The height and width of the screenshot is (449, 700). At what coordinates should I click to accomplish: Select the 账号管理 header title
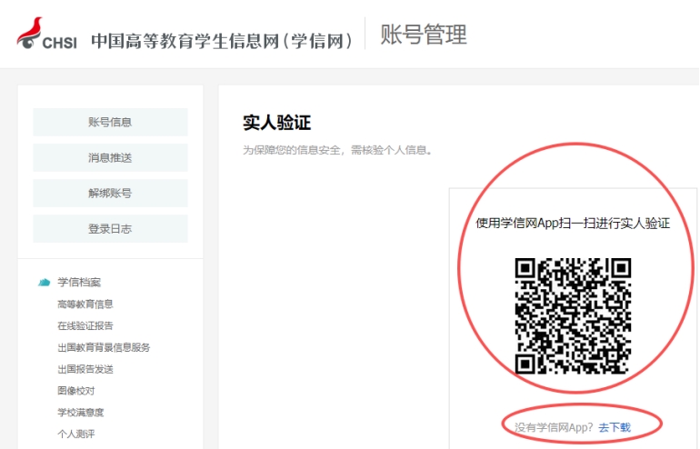pos(423,35)
